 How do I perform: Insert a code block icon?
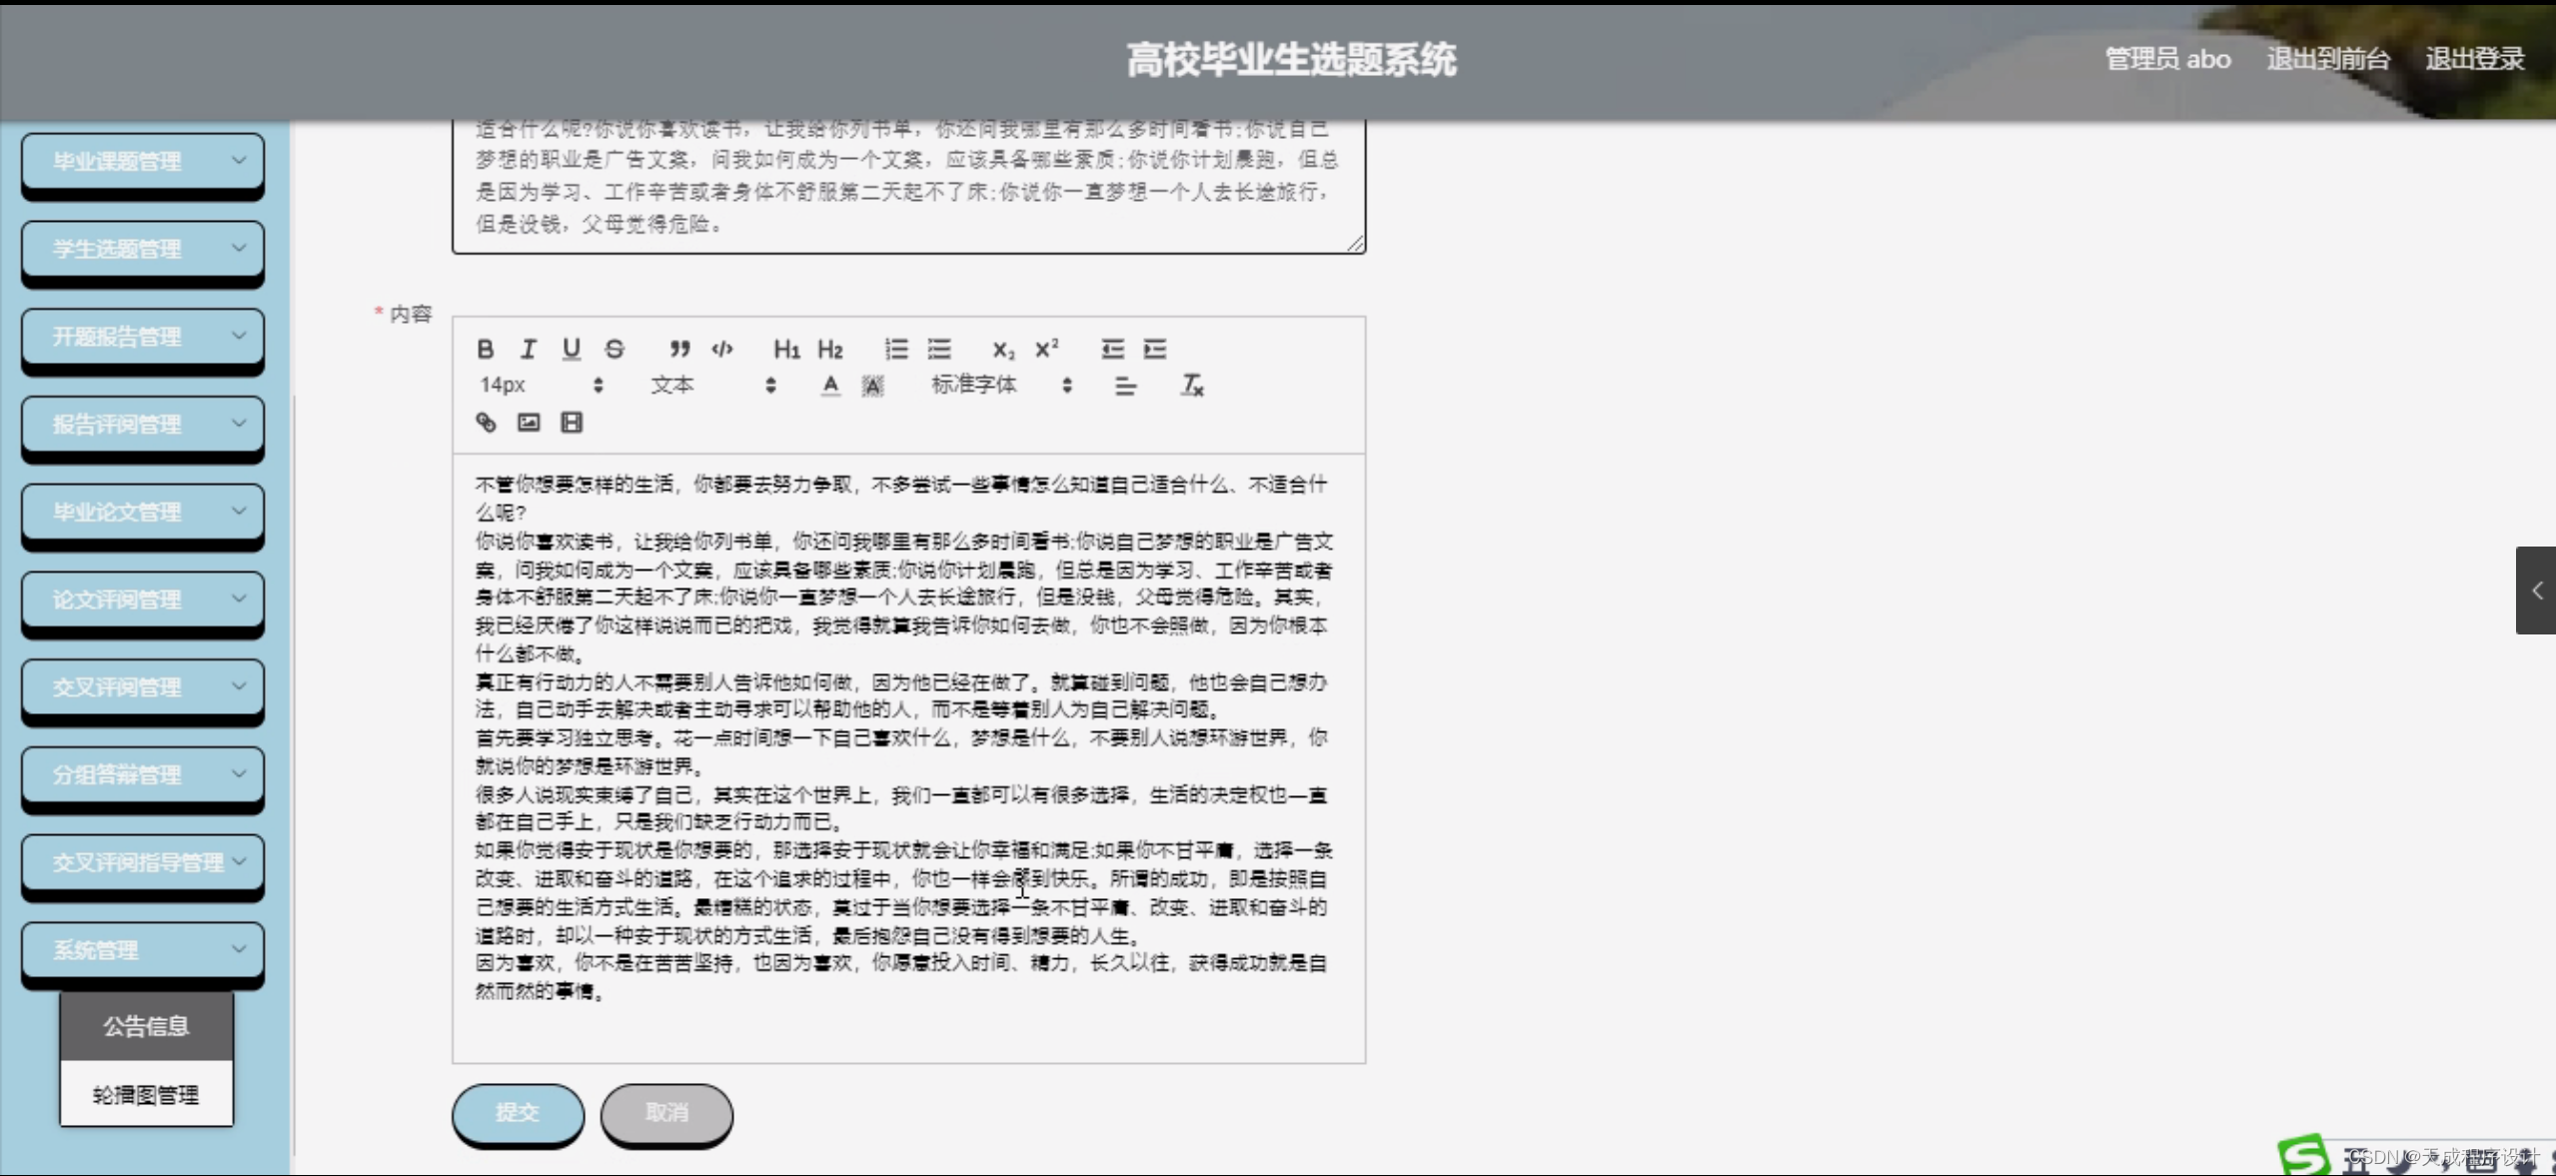(x=722, y=349)
